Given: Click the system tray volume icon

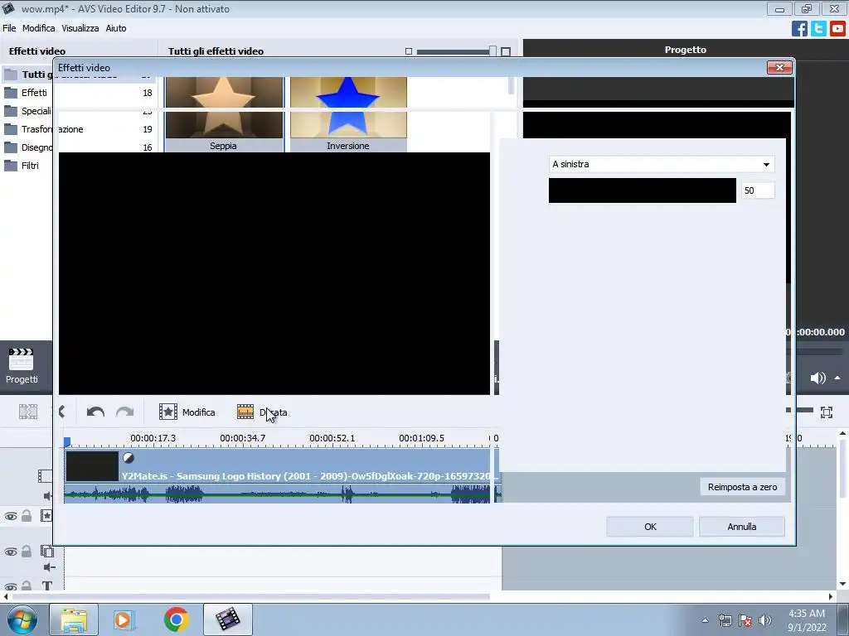Looking at the screenshot, I should [765, 620].
